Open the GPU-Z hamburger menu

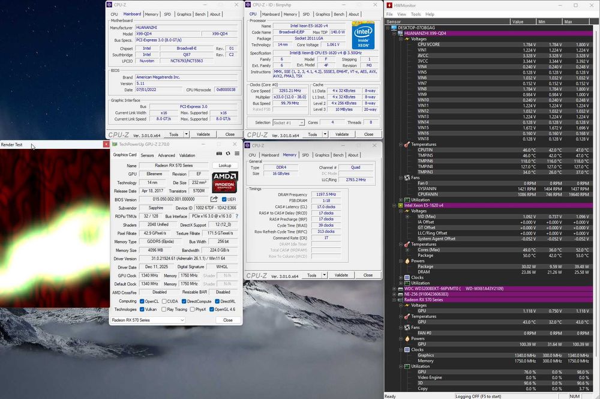pyautogui.click(x=237, y=154)
